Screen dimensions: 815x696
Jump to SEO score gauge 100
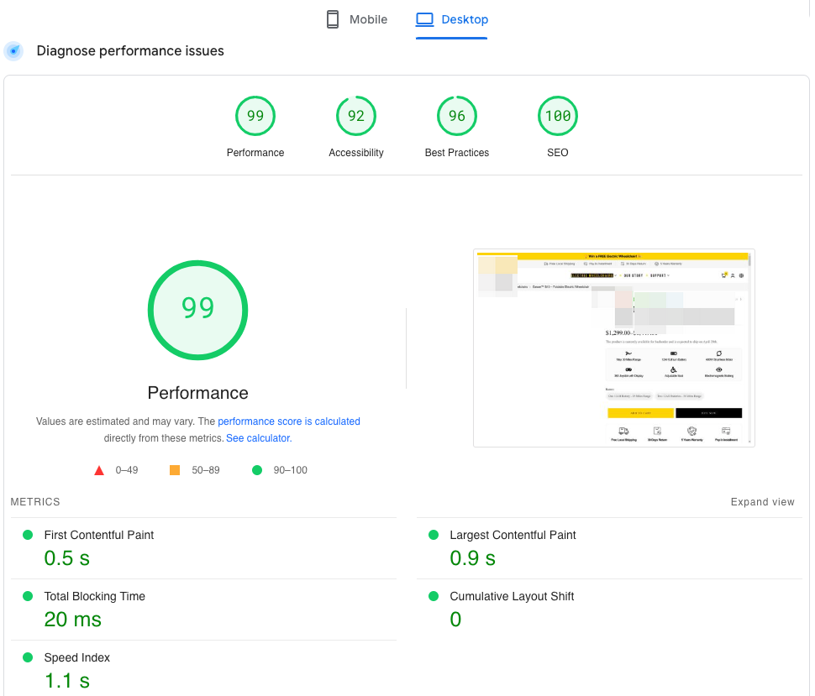coord(558,117)
